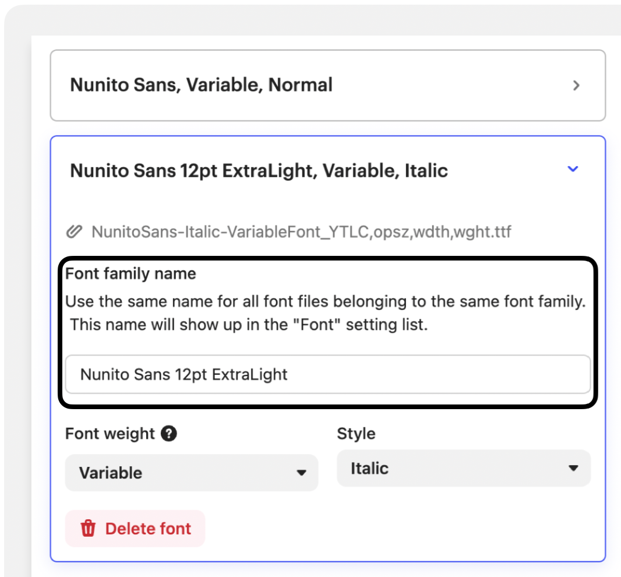Select the 'Italic' value in Style
The height and width of the screenshot is (577, 621).
point(369,469)
